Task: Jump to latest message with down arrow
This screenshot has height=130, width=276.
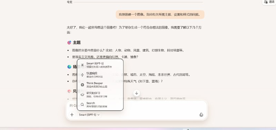Action: click(137, 93)
